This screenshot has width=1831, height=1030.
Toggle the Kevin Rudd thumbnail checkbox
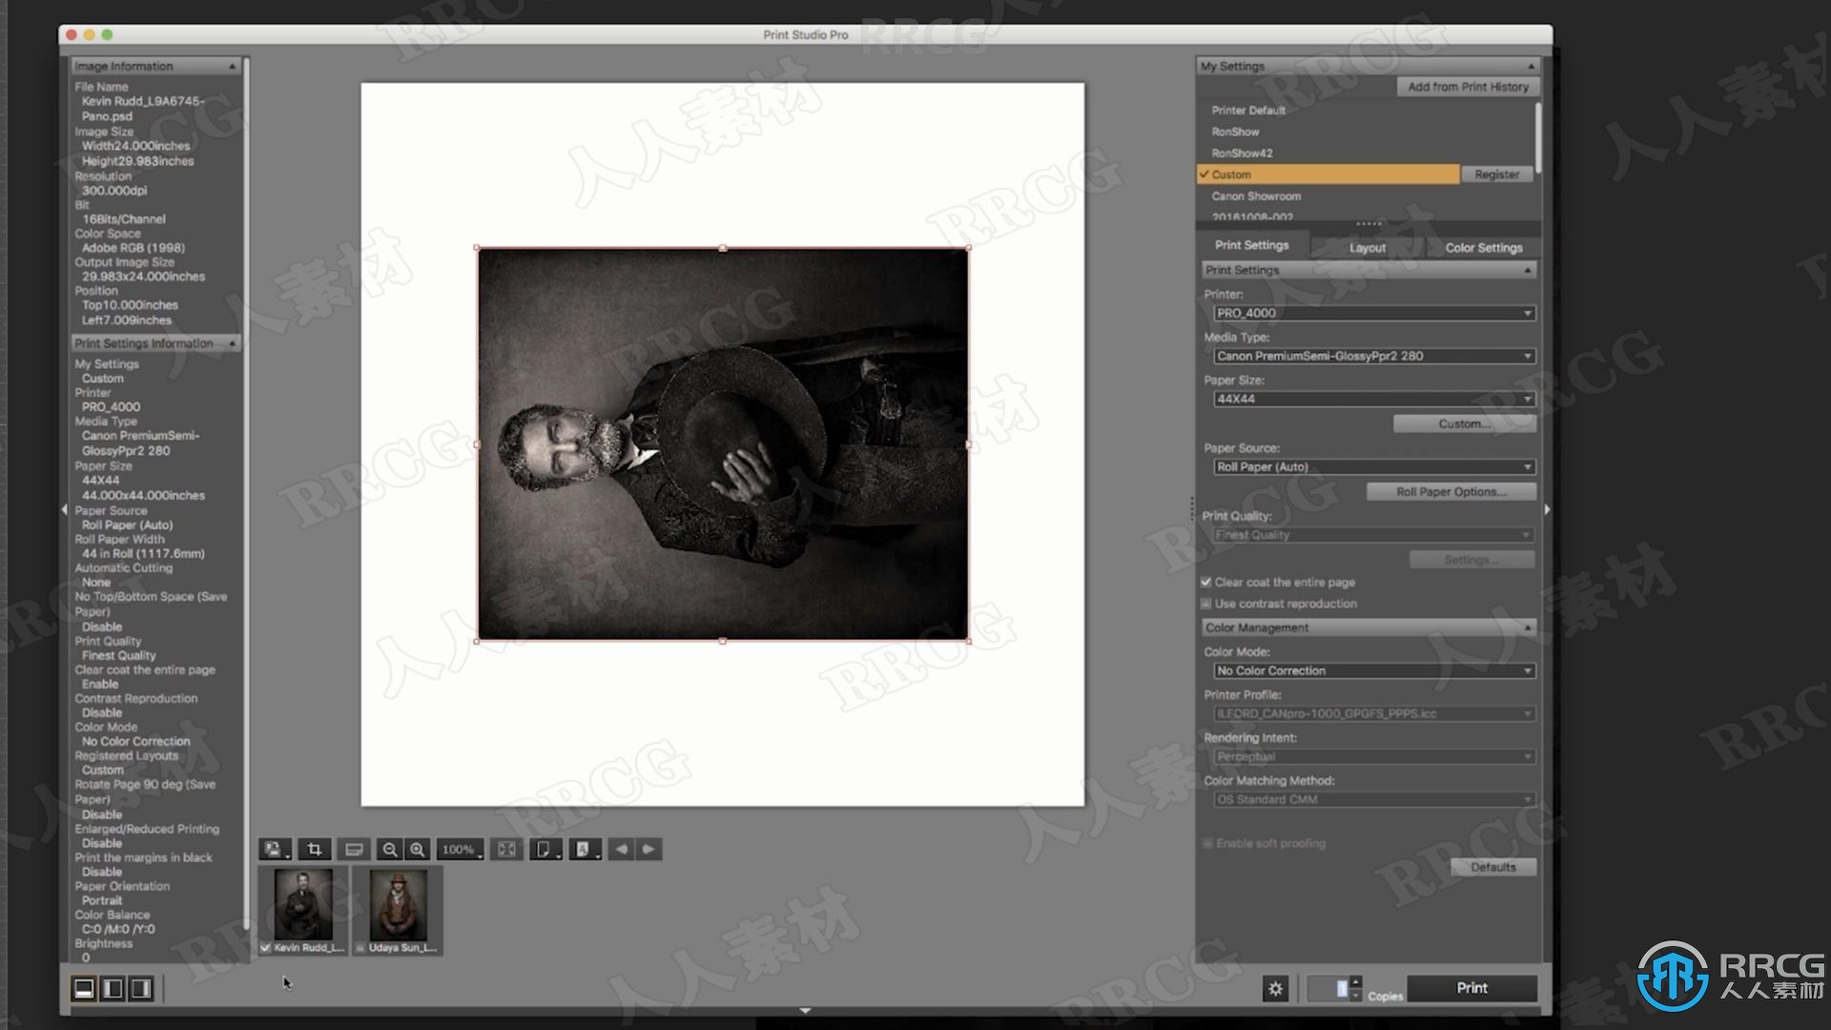click(266, 948)
